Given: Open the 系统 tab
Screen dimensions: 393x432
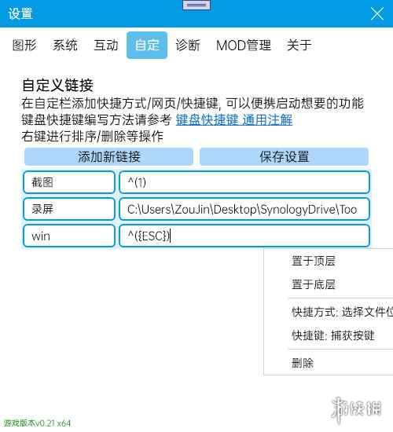Looking at the screenshot, I should coord(65,46).
